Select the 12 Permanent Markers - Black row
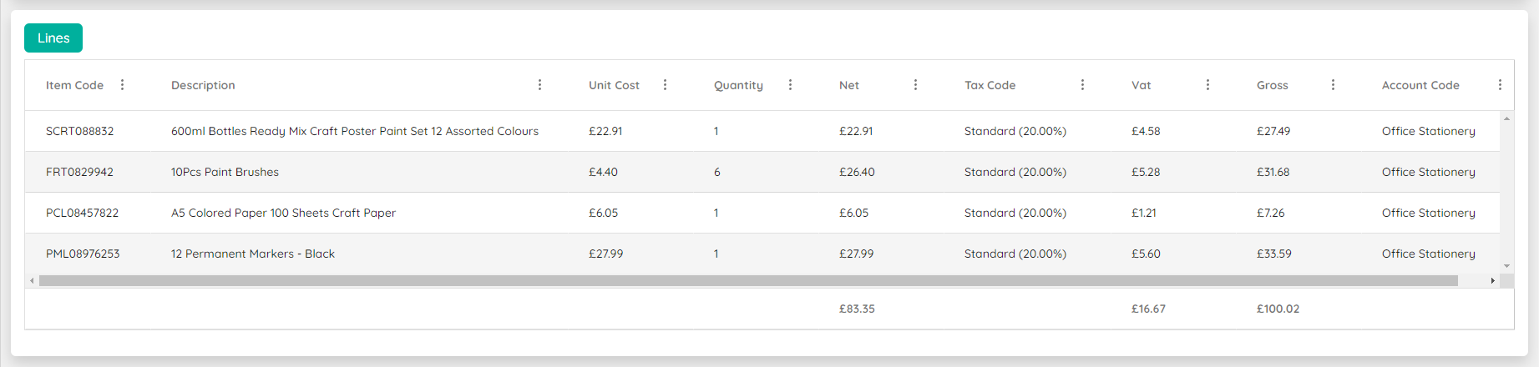The image size is (1539, 367). coord(762,254)
